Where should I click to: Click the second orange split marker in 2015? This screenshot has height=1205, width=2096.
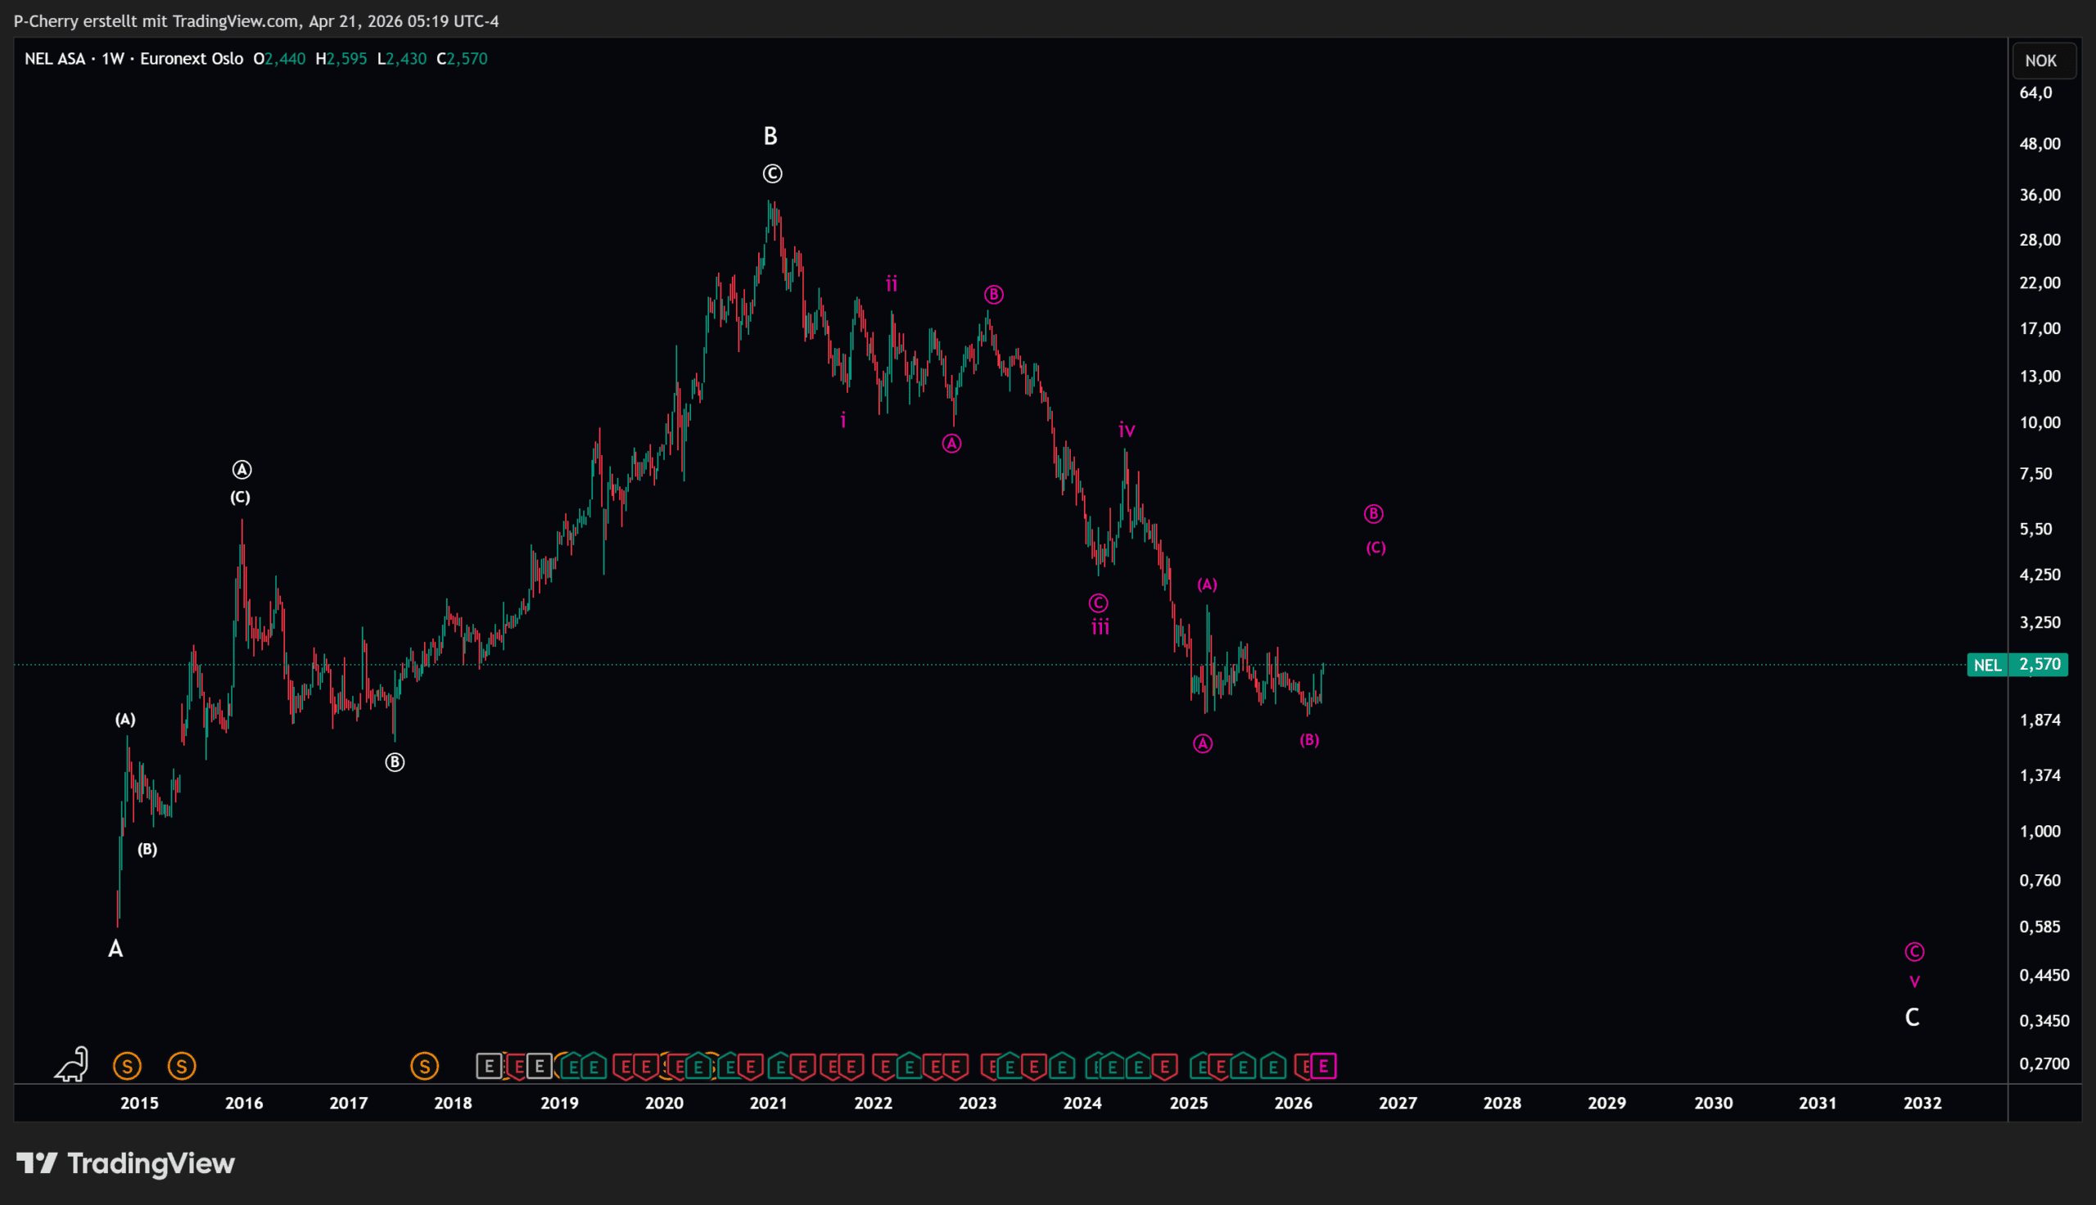click(181, 1066)
